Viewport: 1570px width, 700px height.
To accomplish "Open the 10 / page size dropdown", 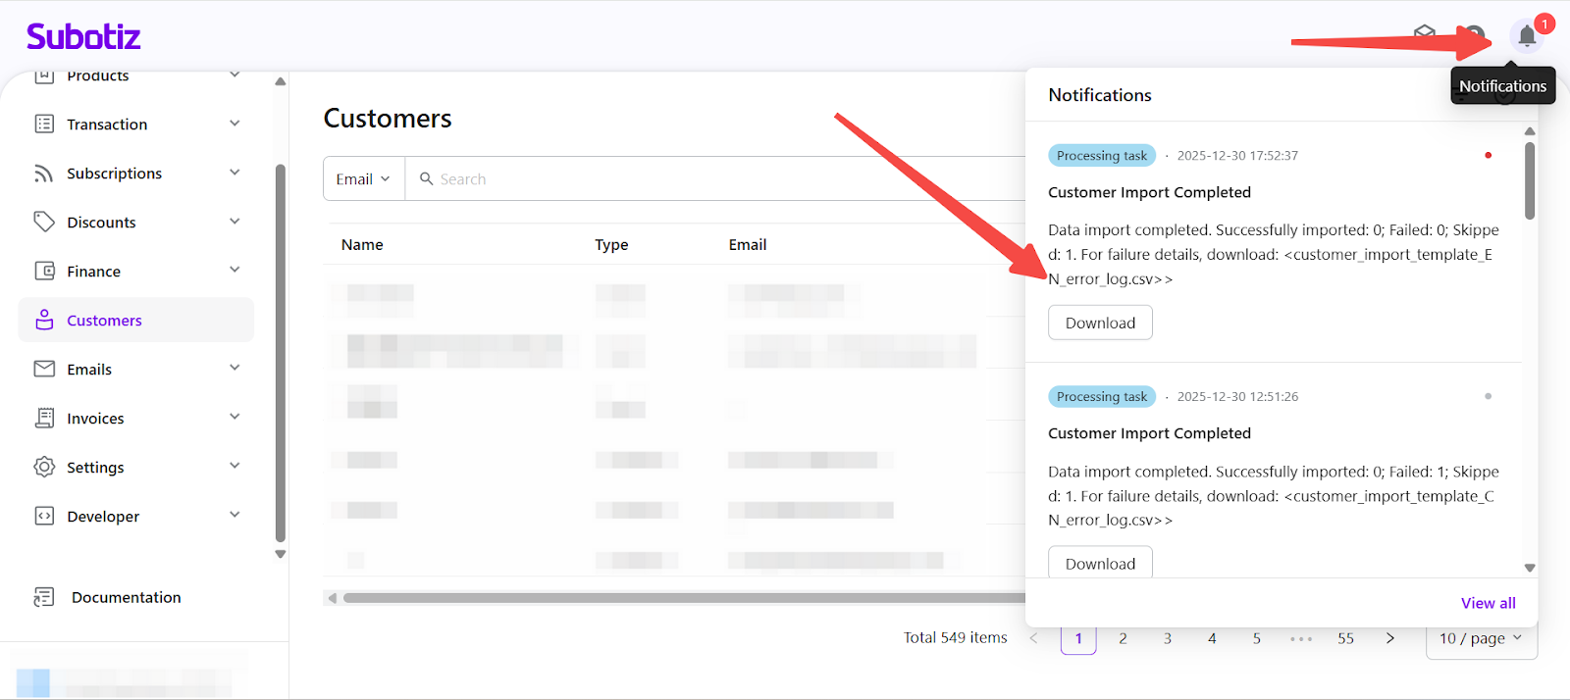I will pos(1480,638).
